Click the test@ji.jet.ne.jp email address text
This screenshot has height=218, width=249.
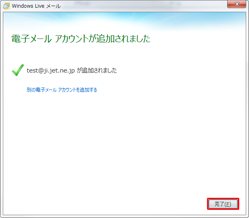point(51,71)
